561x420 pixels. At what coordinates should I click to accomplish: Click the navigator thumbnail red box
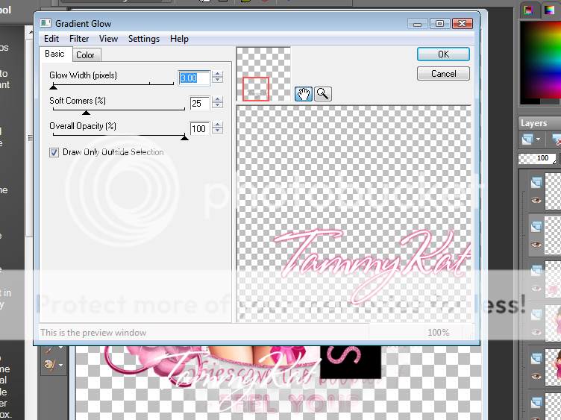(256, 89)
